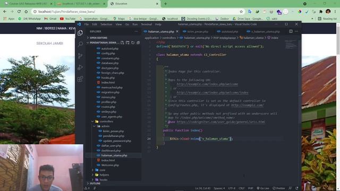Open the Chrome profile avatar
The image size is (340, 191).
coord(328,12)
